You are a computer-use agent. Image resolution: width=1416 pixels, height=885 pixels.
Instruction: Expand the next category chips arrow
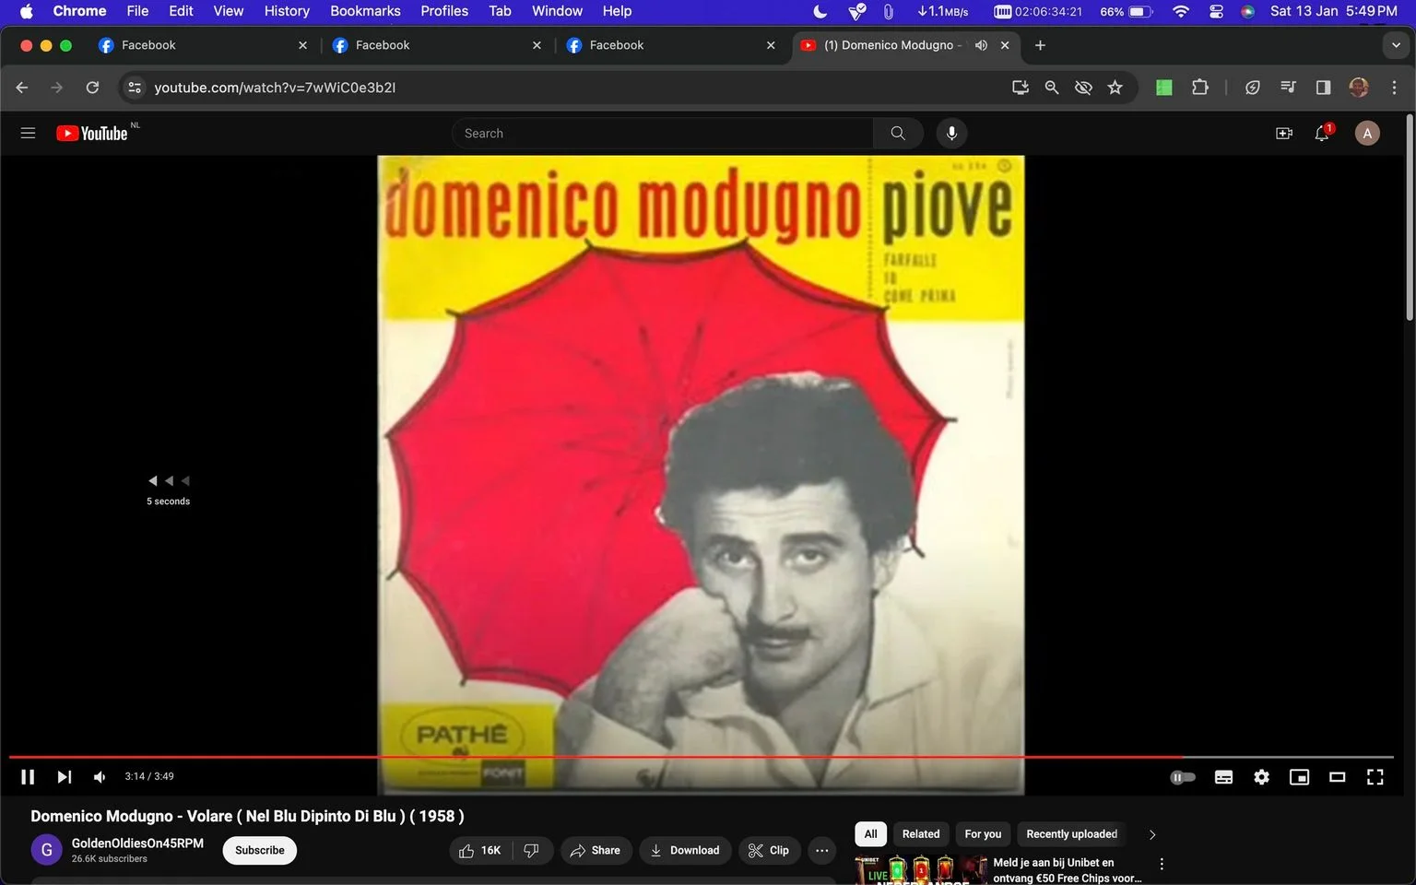[x=1151, y=834]
